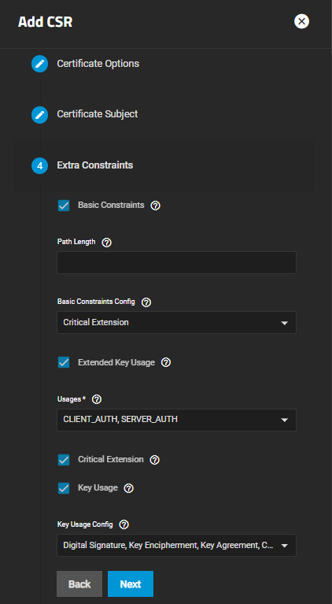Viewport: 332px width, 604px height.
Task: Select the Extra Constraints step header
Action: (95, 165)
